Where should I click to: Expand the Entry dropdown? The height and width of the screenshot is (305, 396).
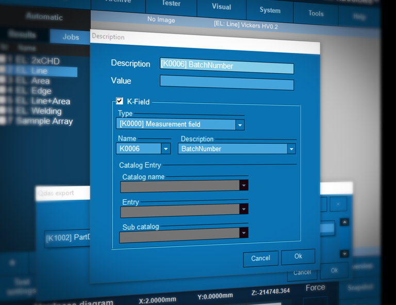click(x=244, y=209)
